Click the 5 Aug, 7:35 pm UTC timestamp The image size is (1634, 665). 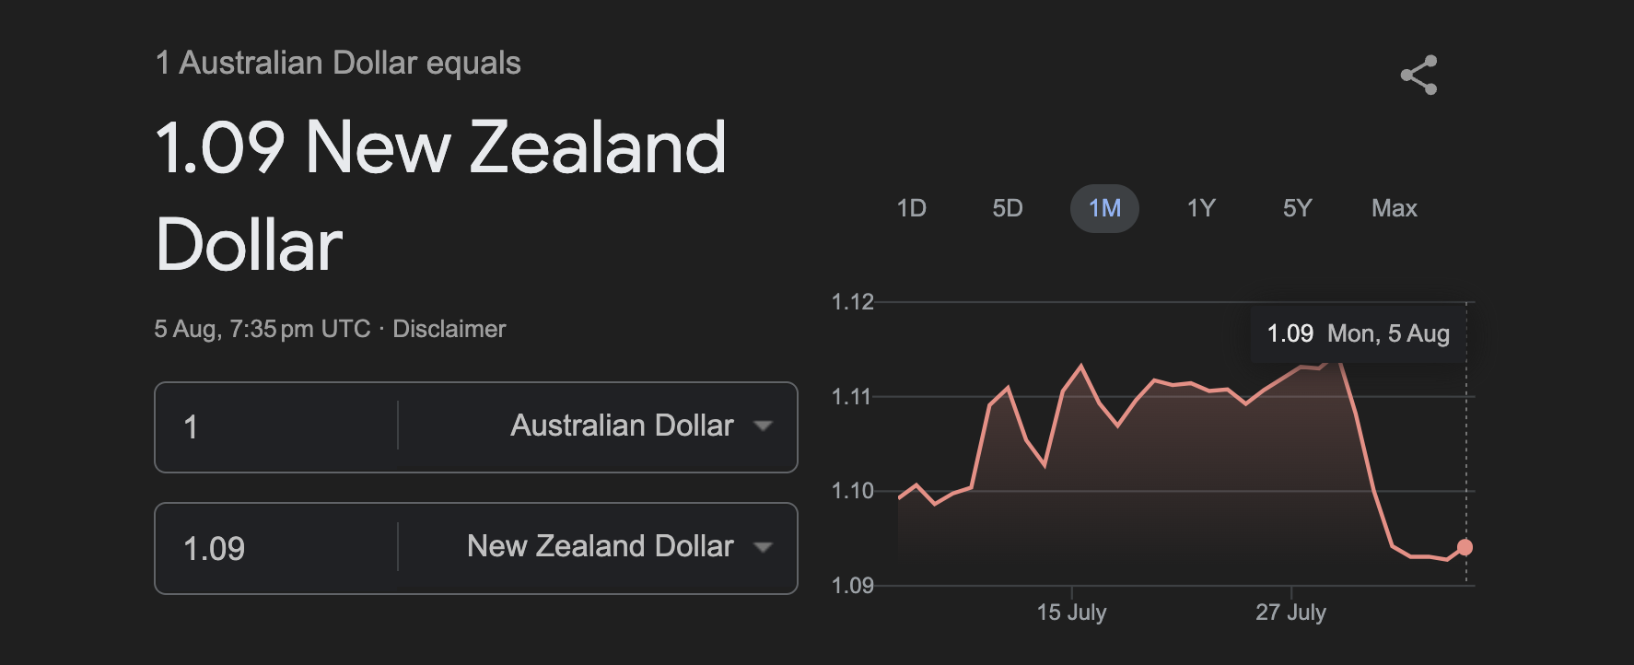coord(263,329)
